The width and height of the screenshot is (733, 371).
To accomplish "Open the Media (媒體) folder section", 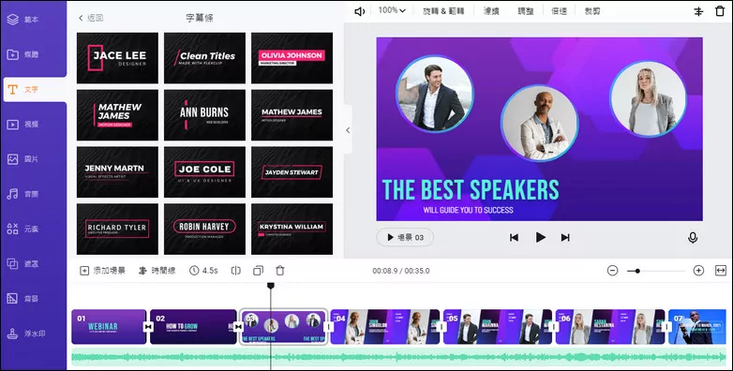I will tap(23, 54).
